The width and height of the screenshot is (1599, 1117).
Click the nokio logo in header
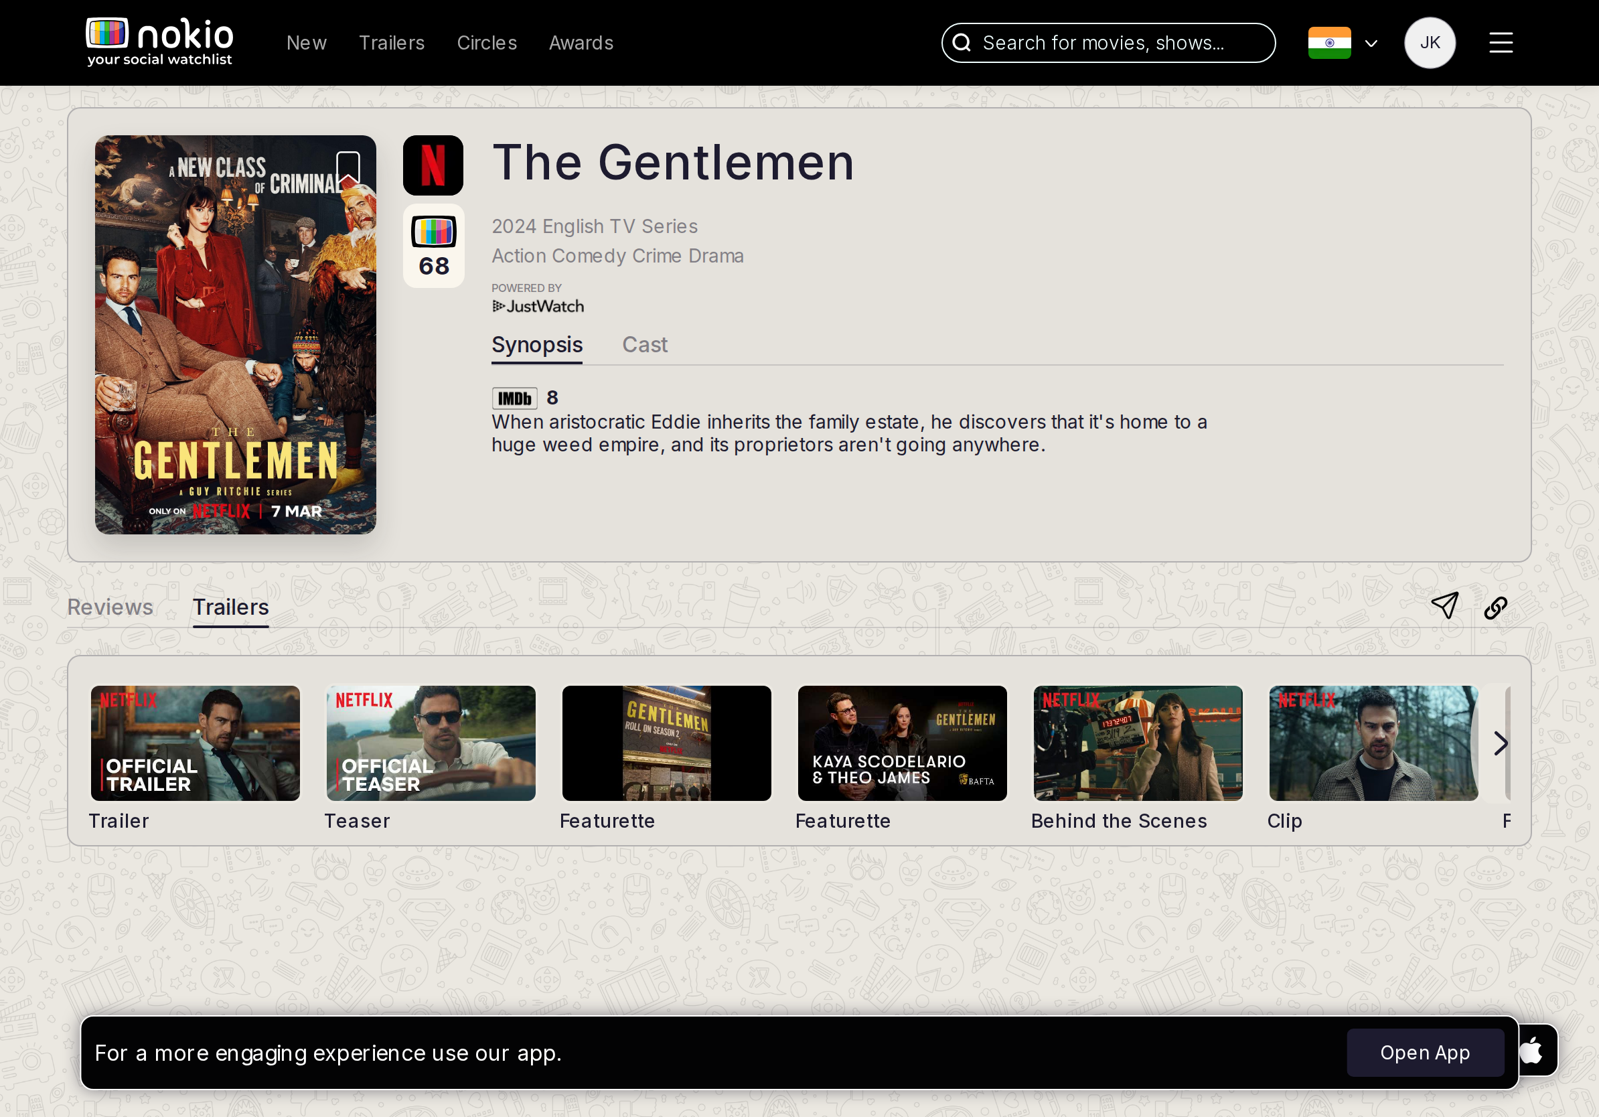pyautogui.click(x=159, y=42)
